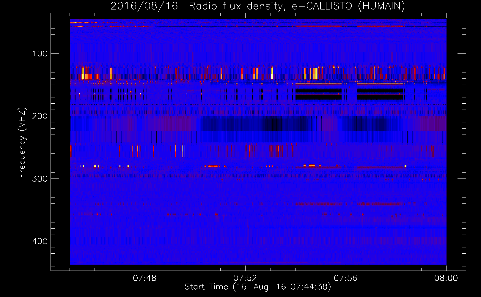Click the 200 MHz frequency tick label

coord(40,116)
